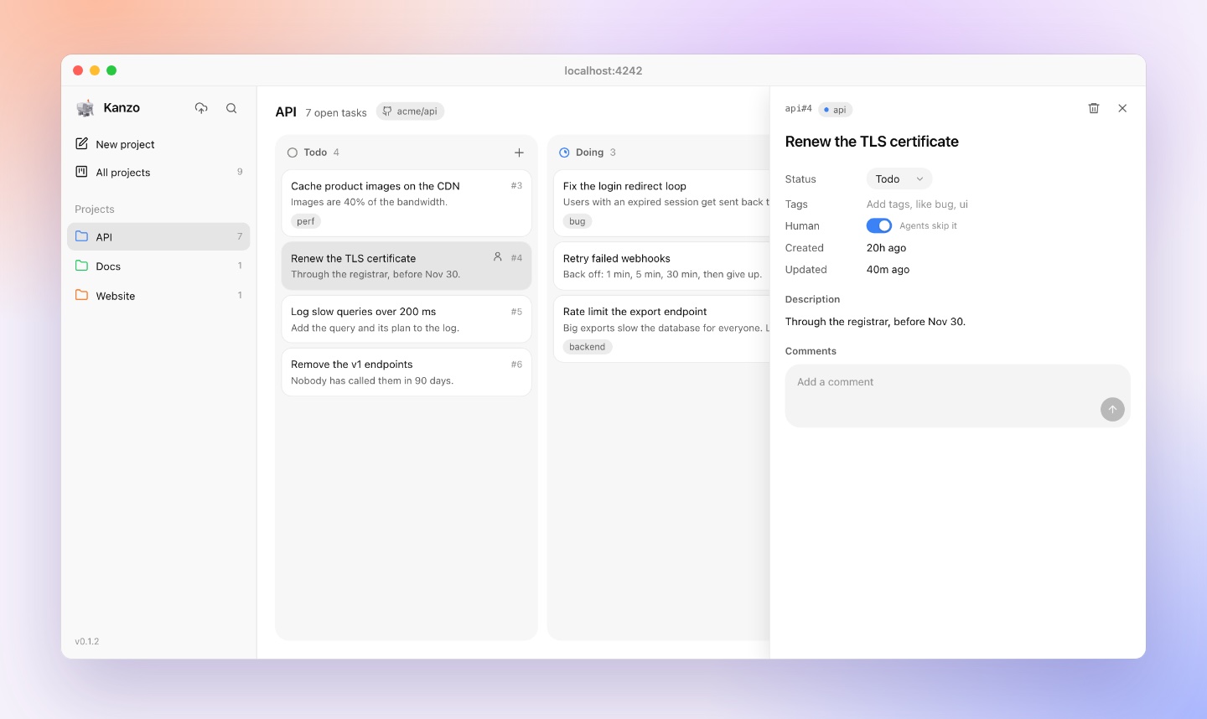Screen dimensions: 1207x719
Task: Delete the task with the trash icon
Action: pyautogui.click(x=1094, y=108)
